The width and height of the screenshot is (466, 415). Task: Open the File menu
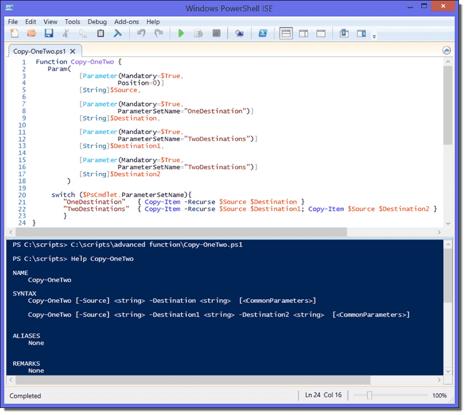pyautogui.click(x=13, y=22)
